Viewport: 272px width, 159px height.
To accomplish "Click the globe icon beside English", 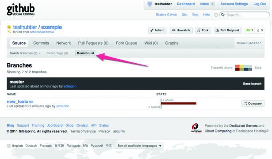I will click(8, 146).
